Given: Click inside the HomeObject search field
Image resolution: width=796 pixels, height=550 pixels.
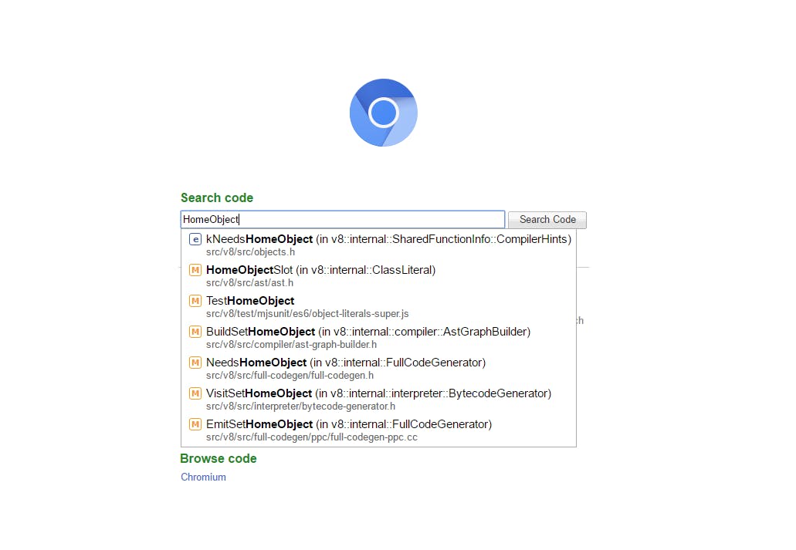Looking at the screenshot, I should 342,219.
